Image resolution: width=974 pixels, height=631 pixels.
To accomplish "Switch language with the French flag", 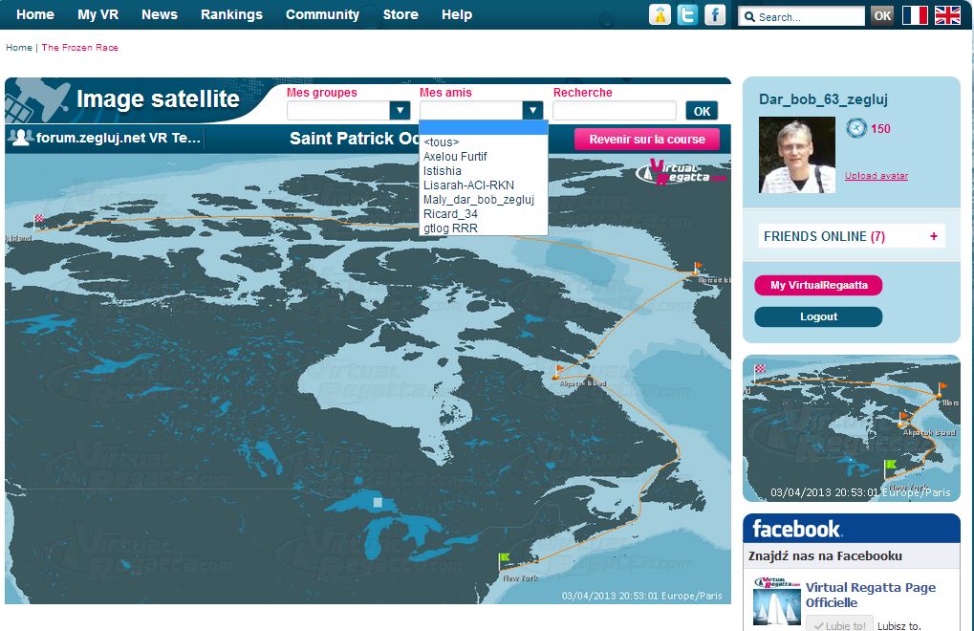I will [915, 15].
